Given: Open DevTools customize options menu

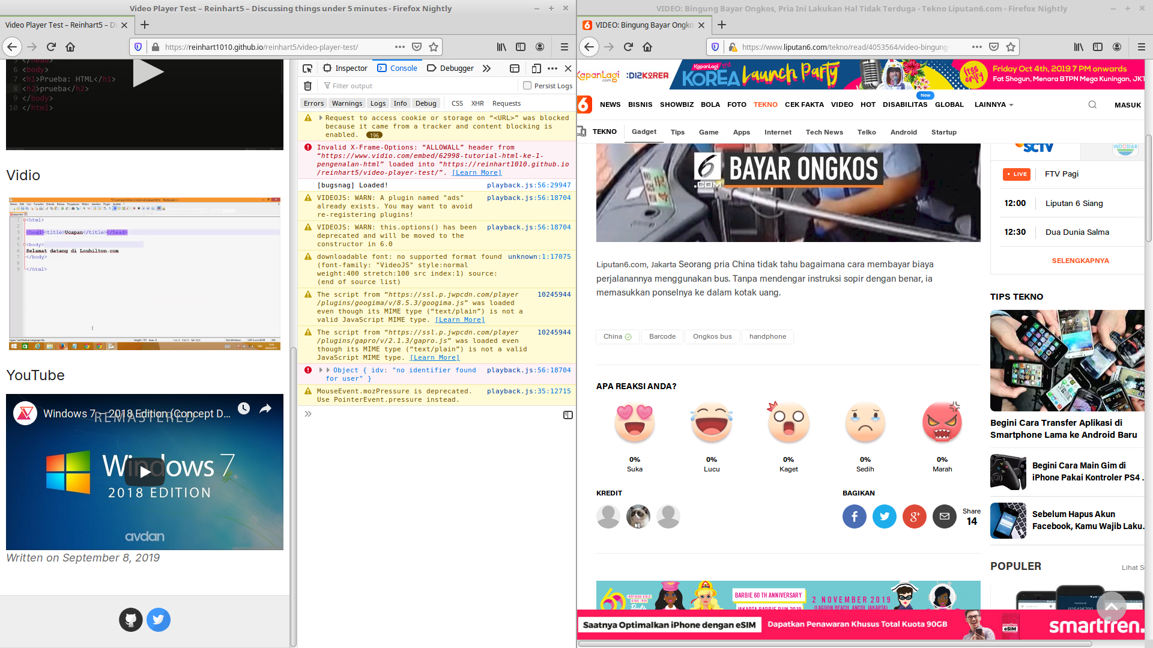Looking at the screenshot, I should pos(552,68).
